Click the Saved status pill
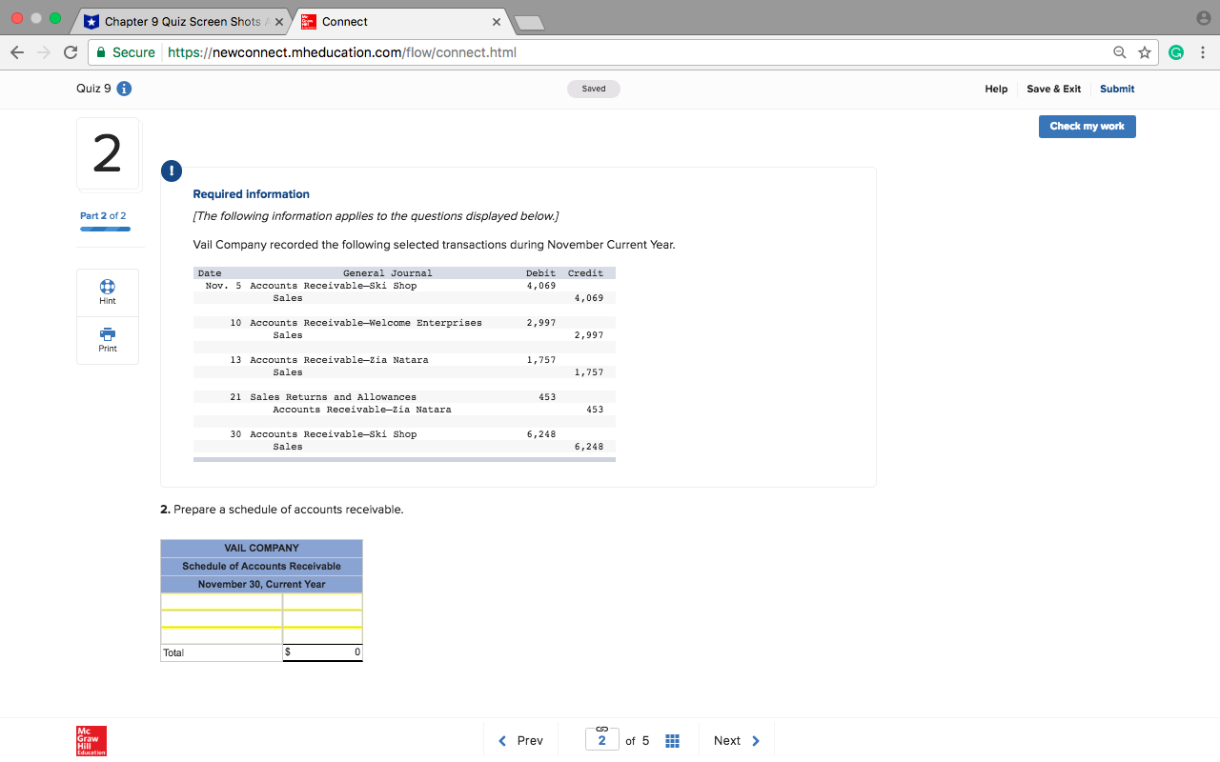Viewport: 1220px width, 762px height. (x=594, y=89)
